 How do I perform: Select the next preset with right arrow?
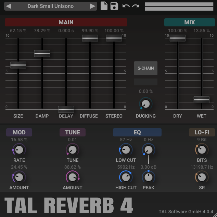pyautogui.click(x=92, y=6)
